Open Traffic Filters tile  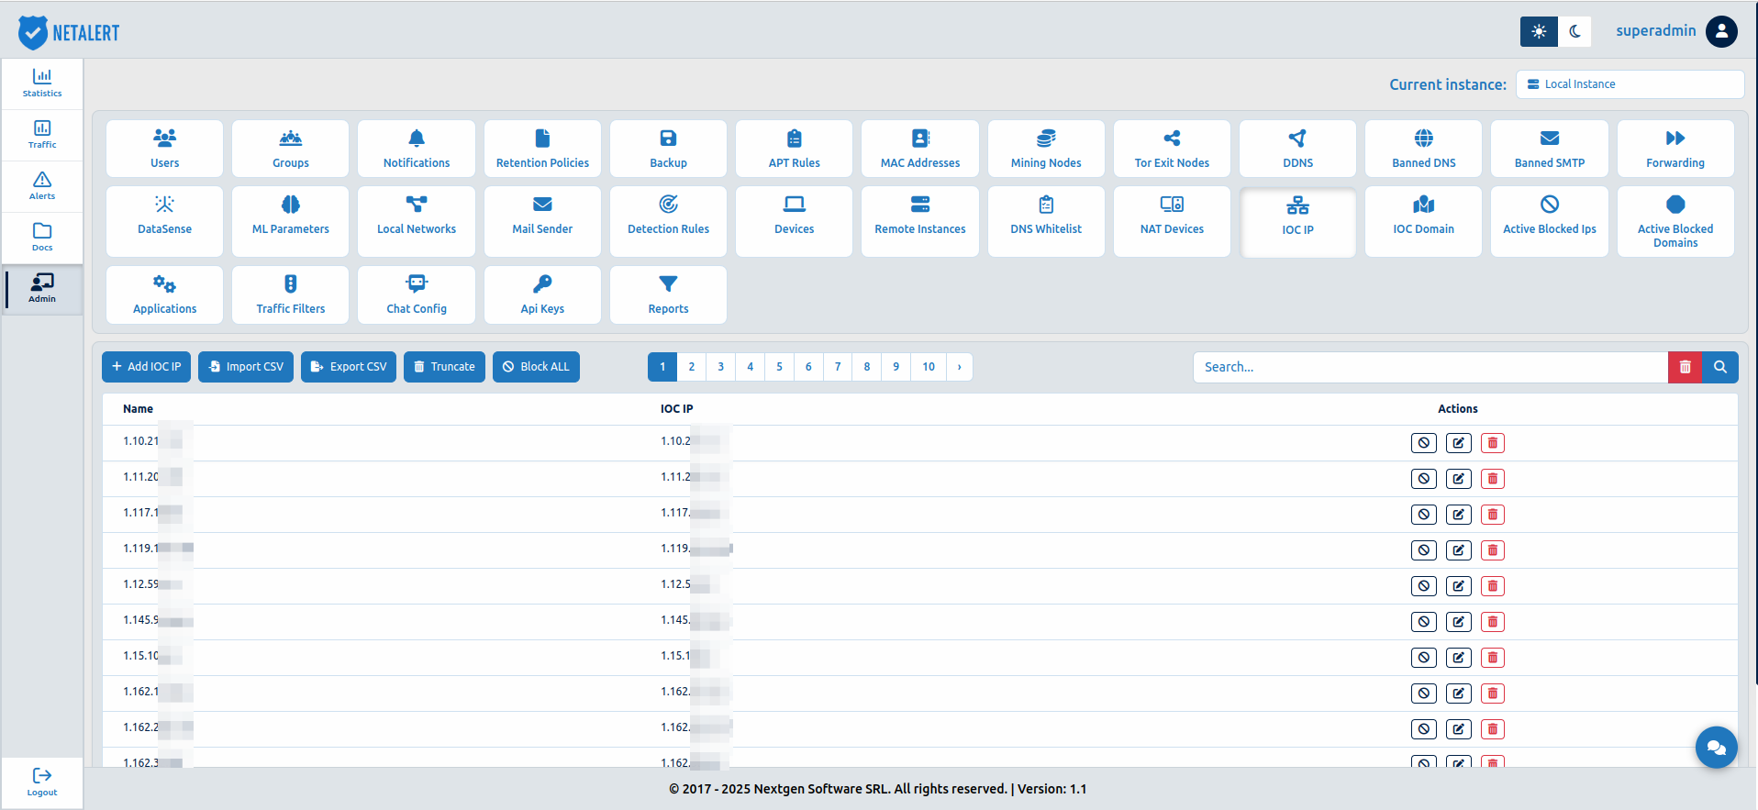coord(290,294)
